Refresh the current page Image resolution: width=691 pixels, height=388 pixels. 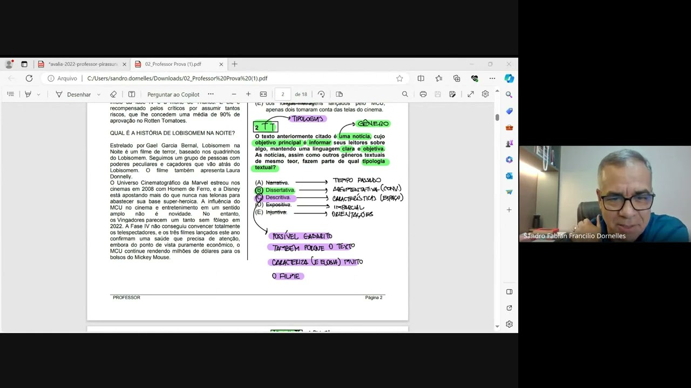tap(29, 78)
